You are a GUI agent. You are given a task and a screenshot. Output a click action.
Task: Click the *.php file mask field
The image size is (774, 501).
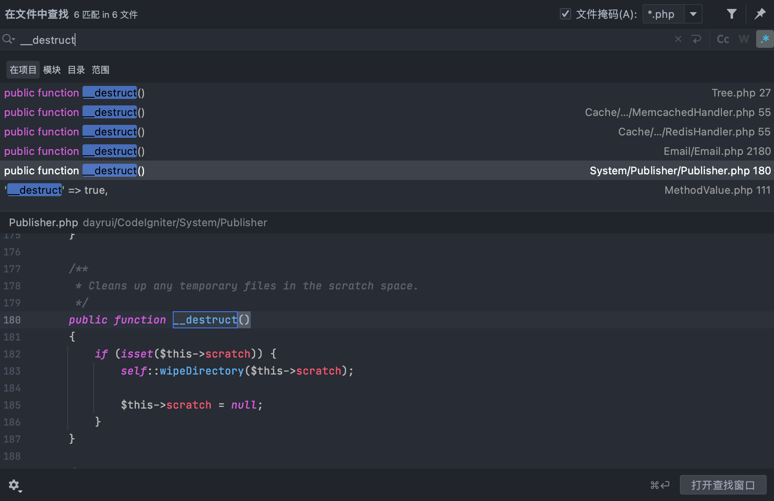pyautogui.click(x=663, y=14)
